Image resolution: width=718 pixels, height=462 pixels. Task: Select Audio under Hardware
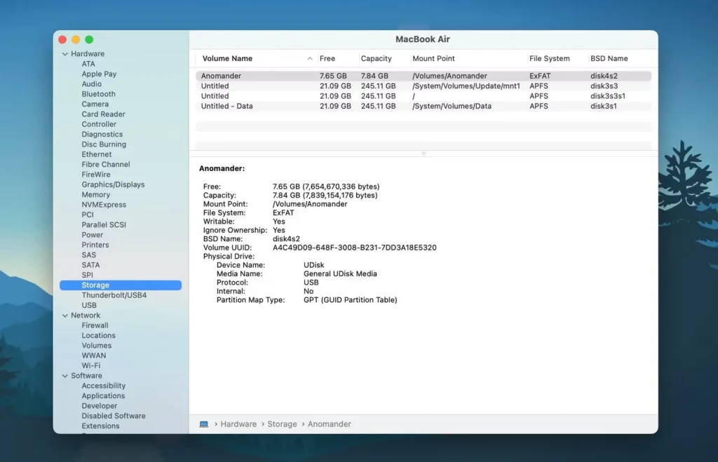tap(92, 84)
